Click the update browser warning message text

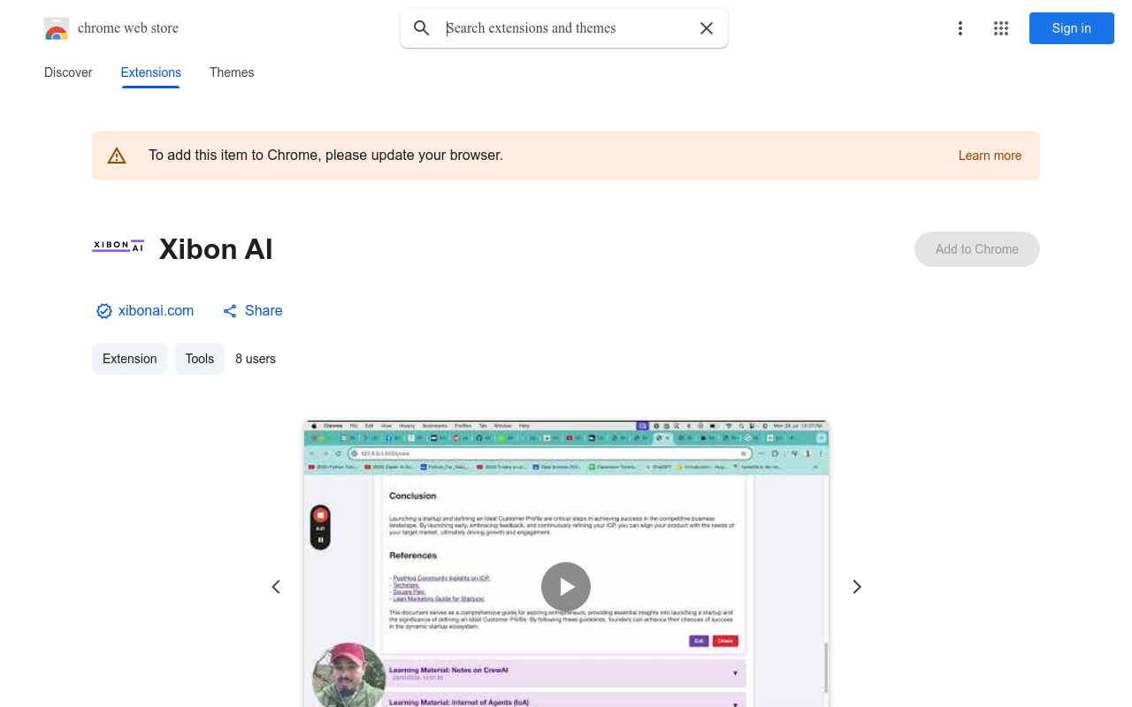pos(325,156)
